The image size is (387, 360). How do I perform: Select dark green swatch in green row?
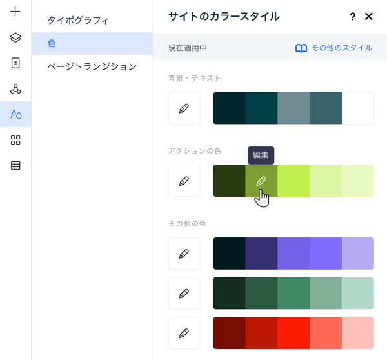pos(261,293)
